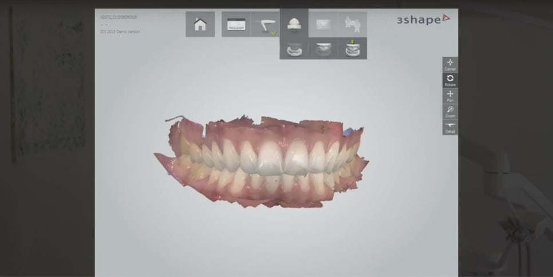Select the lower jaw scan icon
Screen dimensions: 553x277
pyautogui.click(x=294, y=49)
